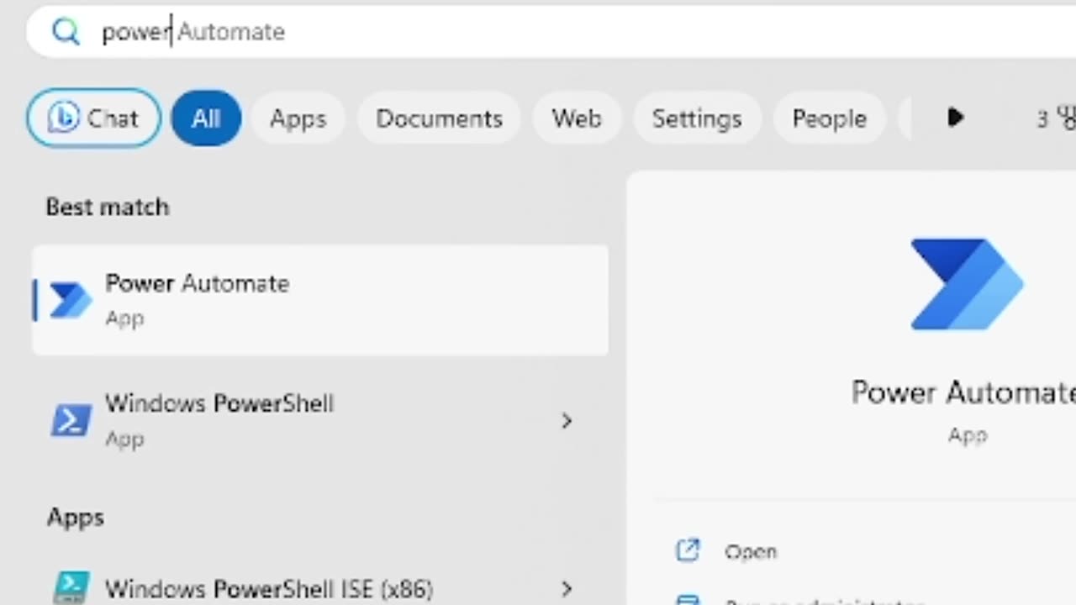Click the rewards points indicator at top right
Image resolution: width=1076 pixels, height=605 pixels.
(x=1056, y=118)
